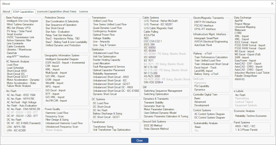276x145 pixels.
Task: Click 'Finite Element Method' text
Action: click(x=156, y=129)
